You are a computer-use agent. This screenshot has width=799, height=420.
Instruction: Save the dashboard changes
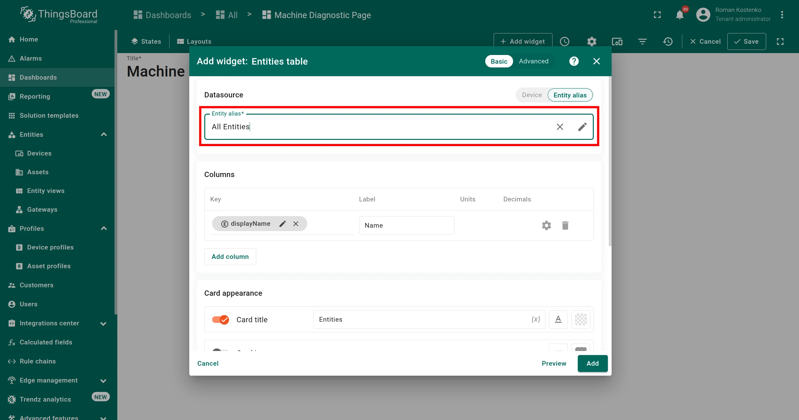point(746,42)
